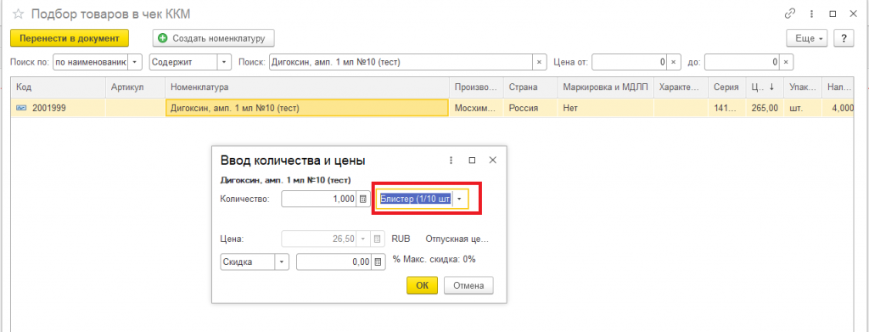Click the 'Перенести в документ' button
This screenshot has height=332, width=869.
pos(70,38)
